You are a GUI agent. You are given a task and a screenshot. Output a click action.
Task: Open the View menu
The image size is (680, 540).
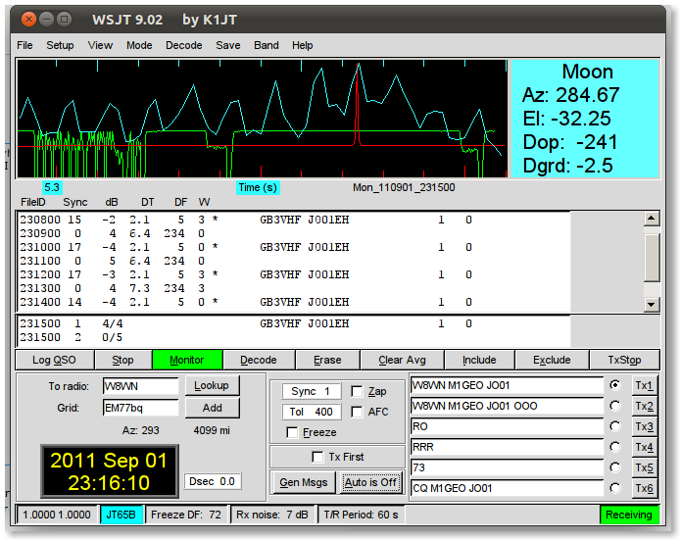tap(100, 45)
